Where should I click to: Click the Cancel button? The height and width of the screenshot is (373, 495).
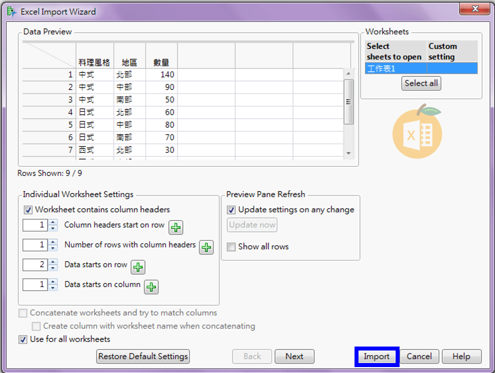pyautogui.click(x=419, y=356)
